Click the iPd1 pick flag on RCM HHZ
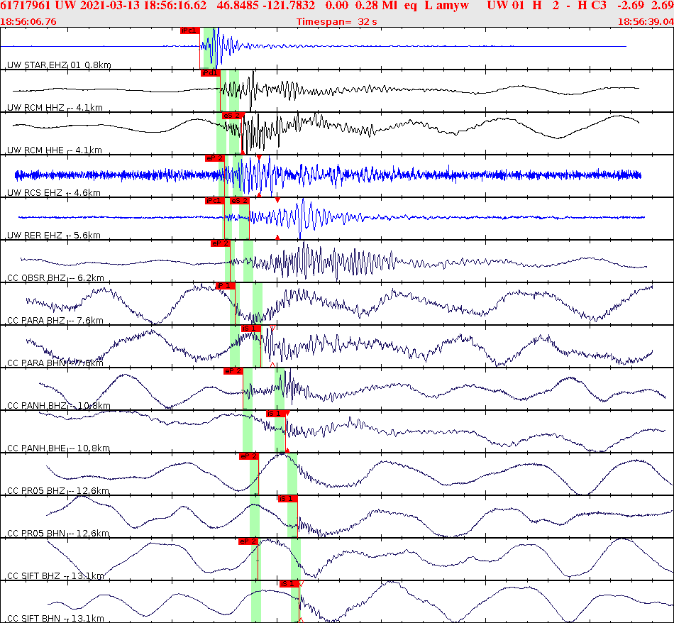This screenshot has width=674, height=623. [210, 73]
